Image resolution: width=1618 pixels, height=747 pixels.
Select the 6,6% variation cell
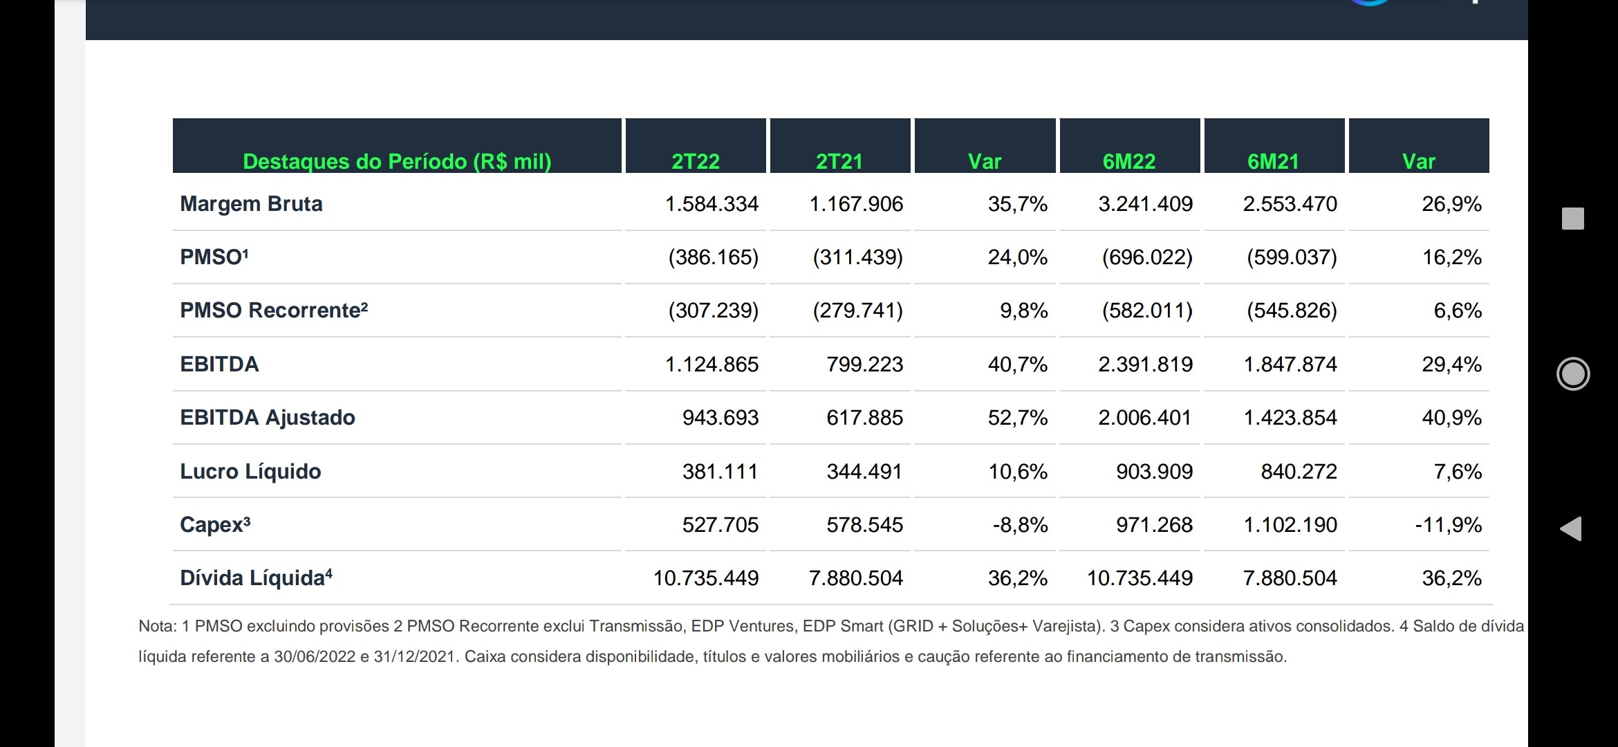click(1458, 311)
